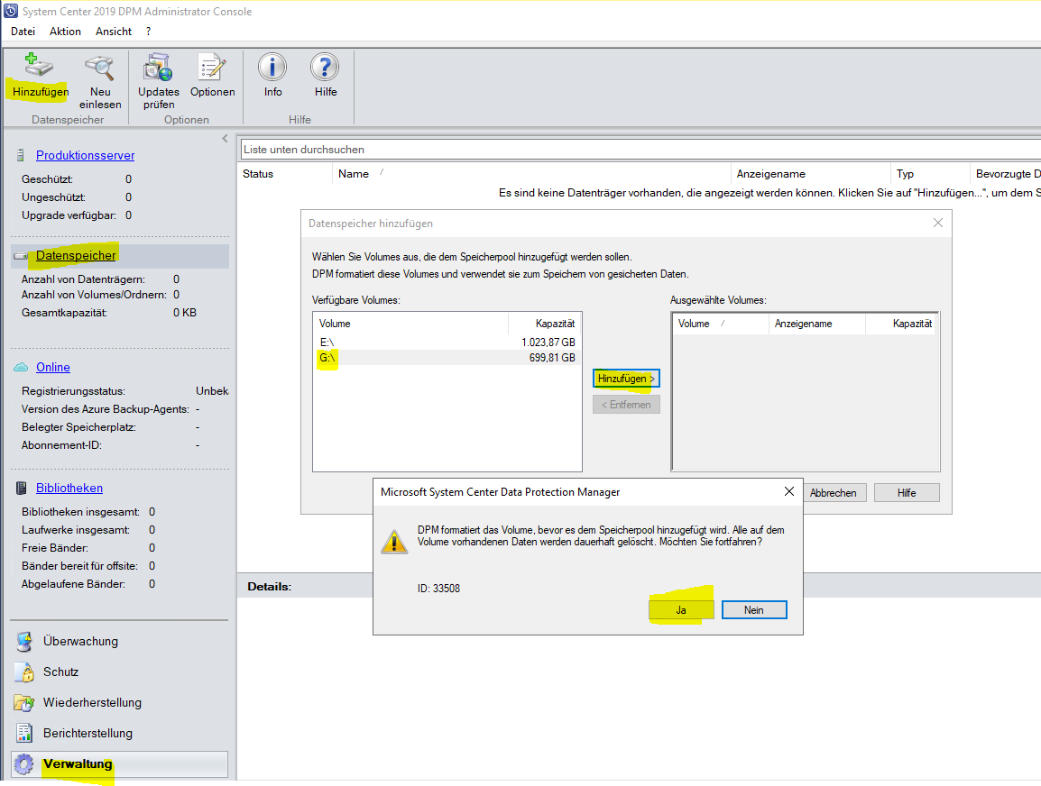Click the Verwaltung gear icon

point(23,763)
